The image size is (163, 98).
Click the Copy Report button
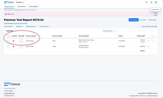(x=143, y=20)
